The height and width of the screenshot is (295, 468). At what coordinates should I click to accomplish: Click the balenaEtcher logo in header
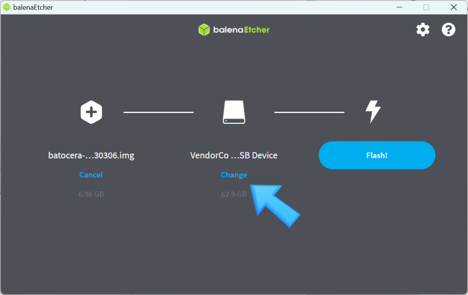coord(234,30)
